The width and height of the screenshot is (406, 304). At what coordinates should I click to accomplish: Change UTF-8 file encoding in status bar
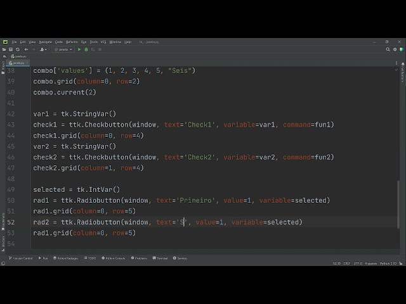358,263
